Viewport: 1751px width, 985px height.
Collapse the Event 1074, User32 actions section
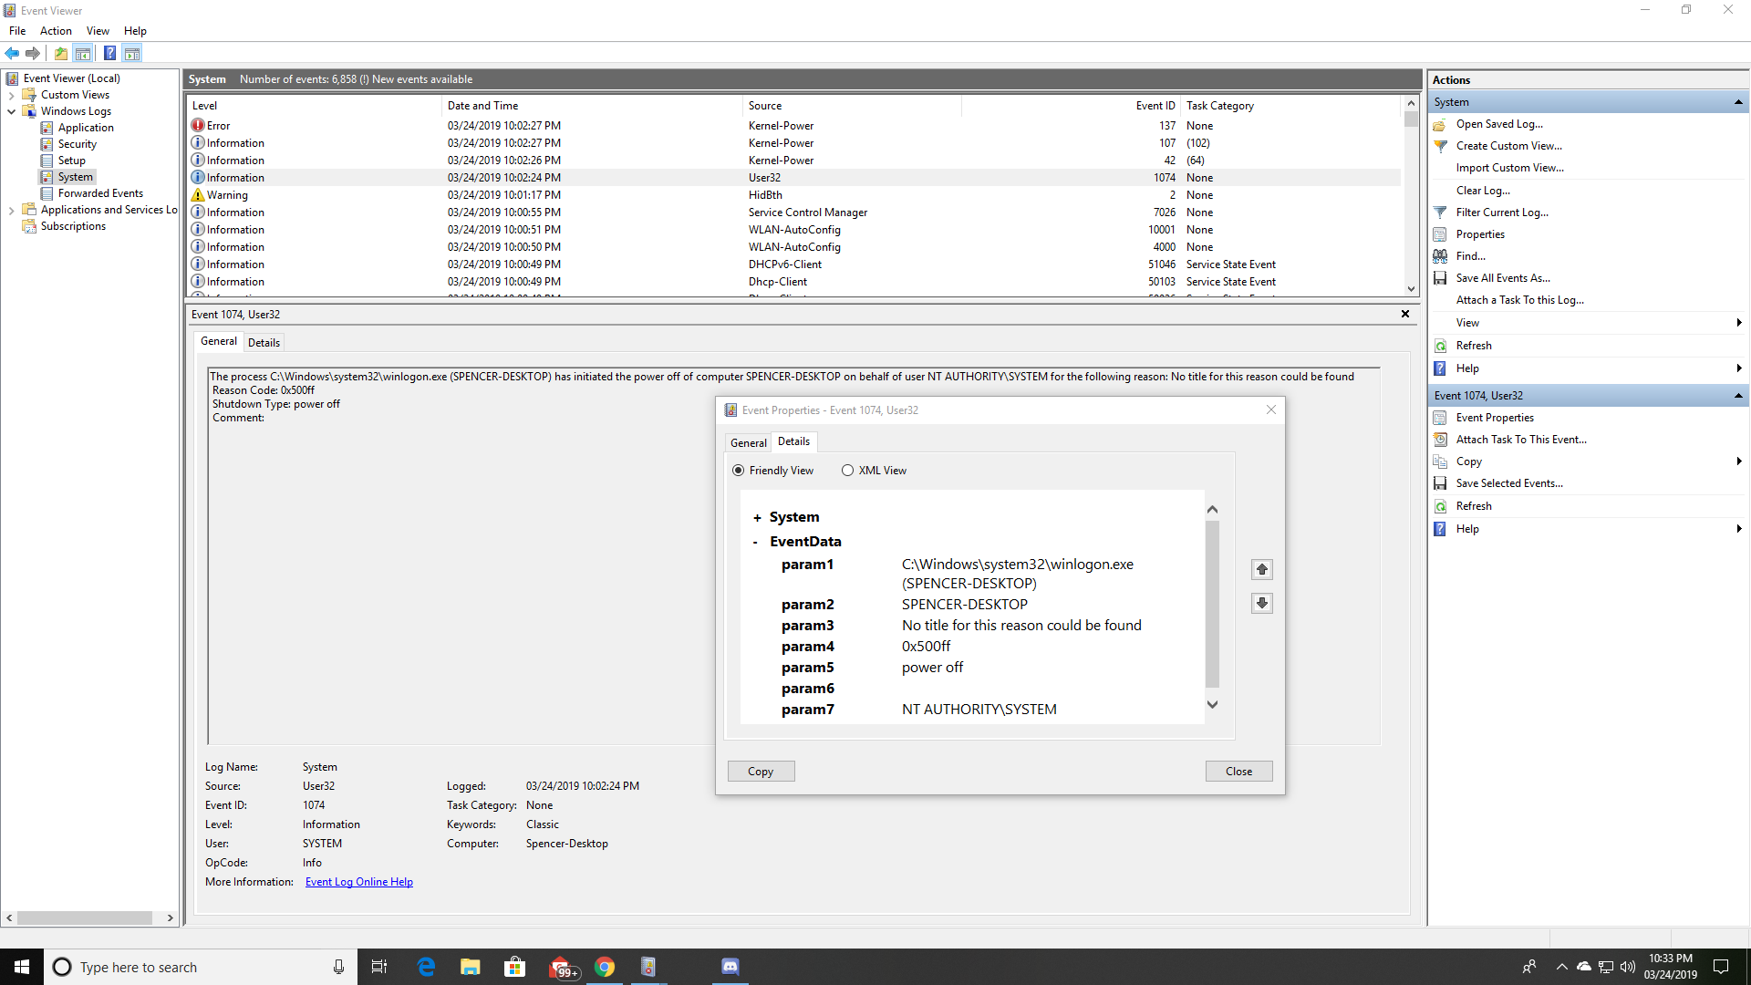click(1738, 396)
